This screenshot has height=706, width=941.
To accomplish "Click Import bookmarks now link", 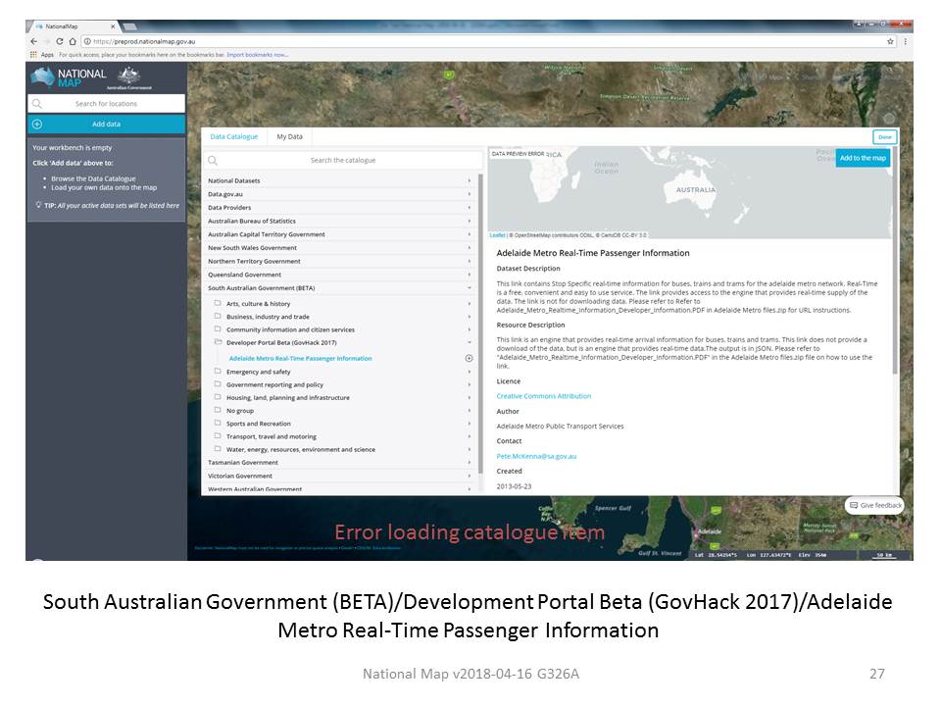I will point(258,55).
